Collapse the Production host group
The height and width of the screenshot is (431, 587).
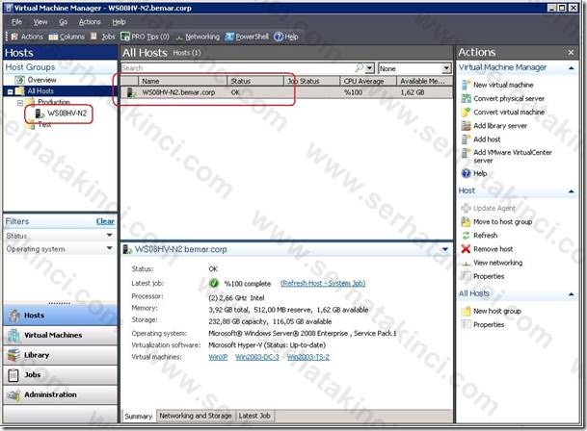coord(20,102)
